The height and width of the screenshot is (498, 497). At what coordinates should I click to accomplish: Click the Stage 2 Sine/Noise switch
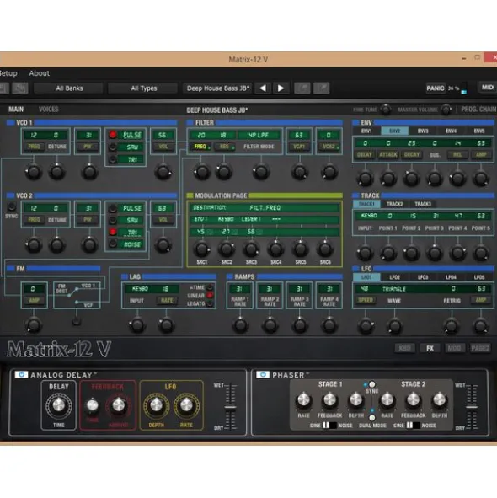pyautogui.click(x=413, y=426)
